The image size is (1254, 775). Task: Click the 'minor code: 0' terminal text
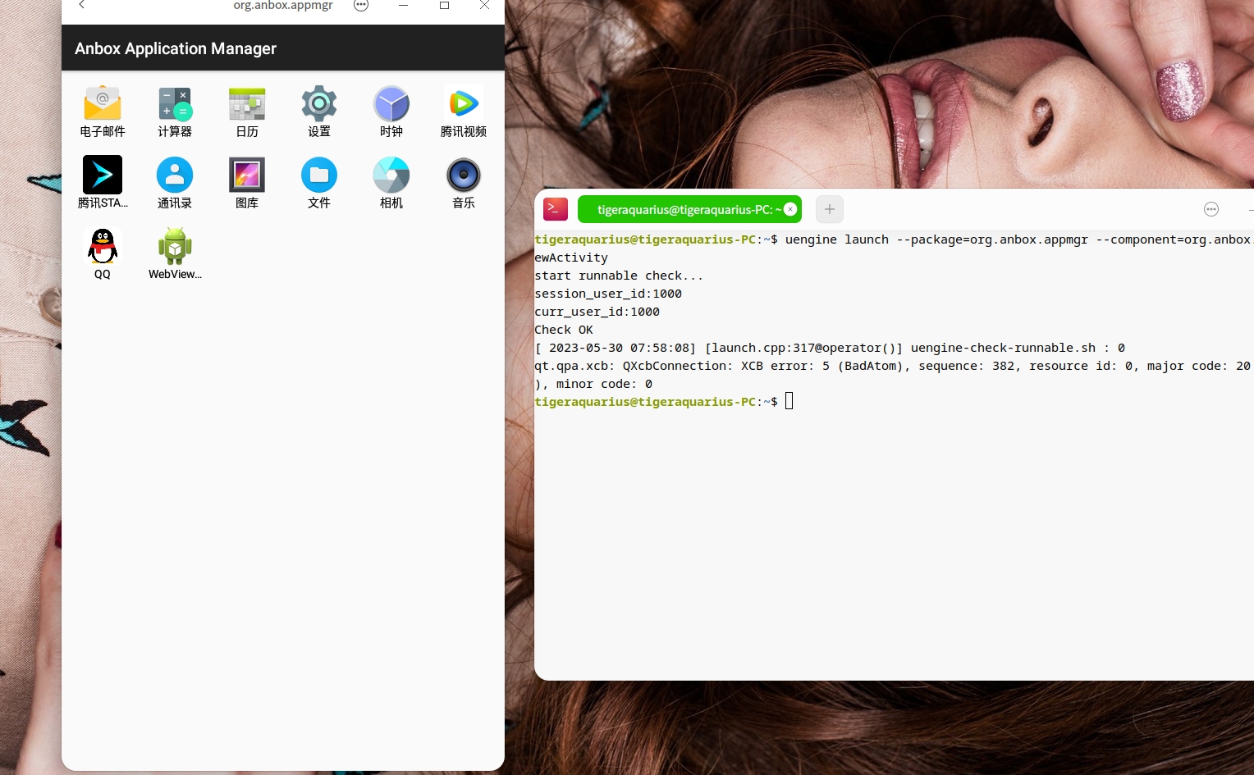[x=604, y=384]
